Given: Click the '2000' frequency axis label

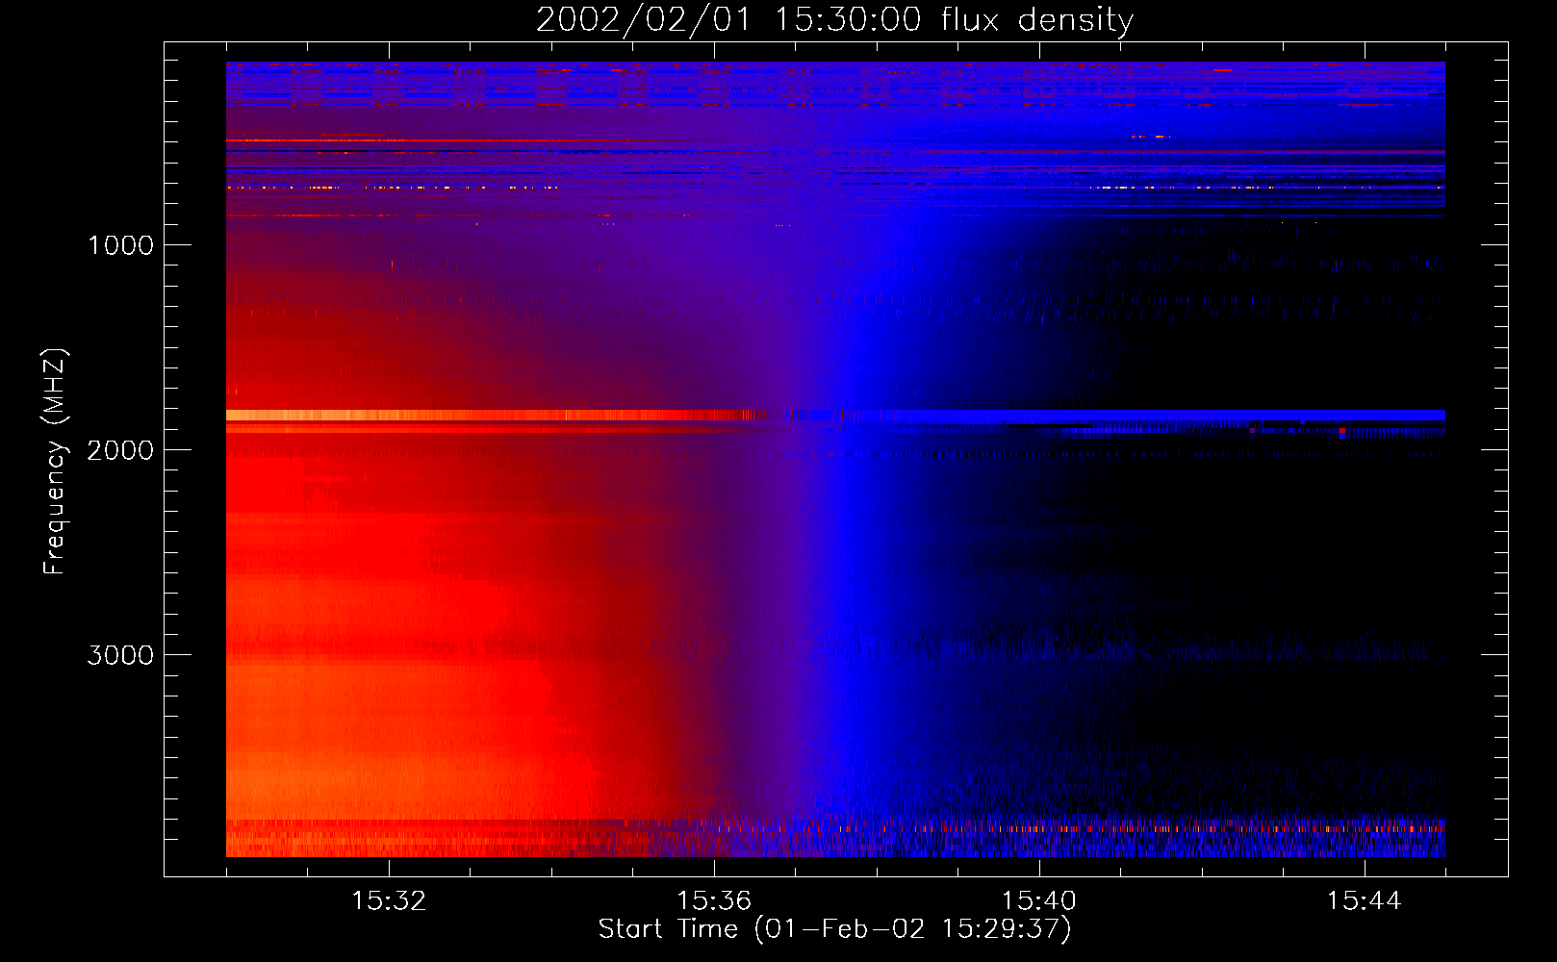Looking at the screenshot, I should point(120,450).
